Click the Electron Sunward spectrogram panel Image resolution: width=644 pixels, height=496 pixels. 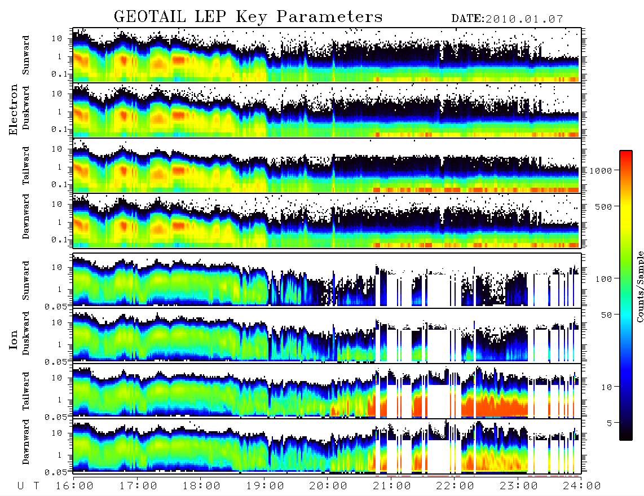coord(327,55)
